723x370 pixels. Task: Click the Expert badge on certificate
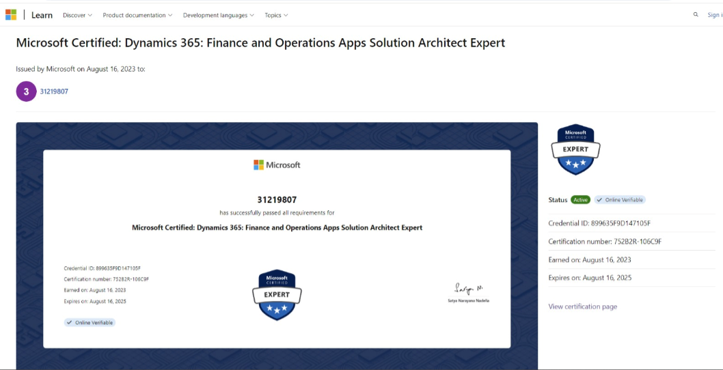[277, 295]
